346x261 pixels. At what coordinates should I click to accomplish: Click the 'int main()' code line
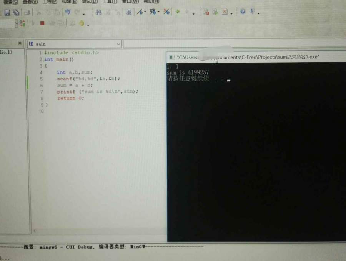click(x=59, y=59)
